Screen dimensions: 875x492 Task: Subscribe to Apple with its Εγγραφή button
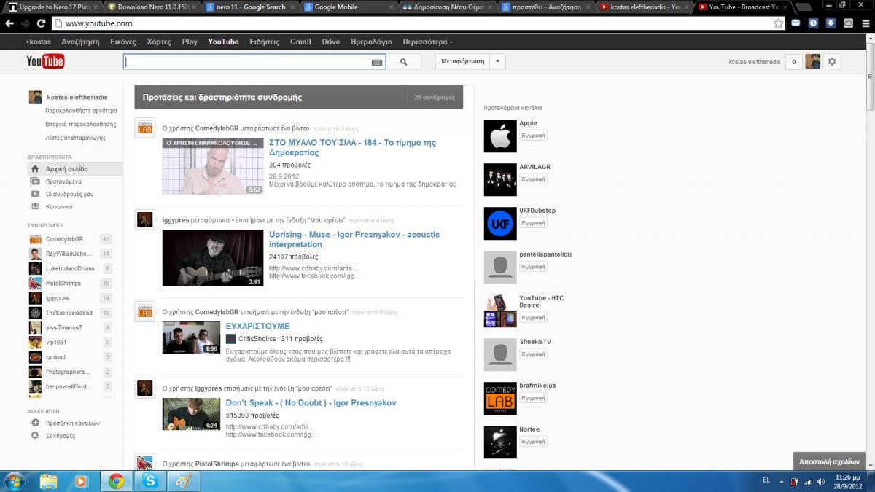point(533,136)
